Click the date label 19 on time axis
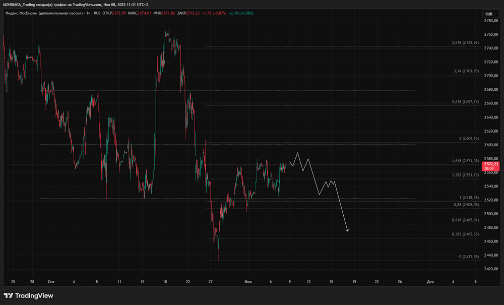The width and height of the screenshot is (504, 305). [x=354, y=282]
